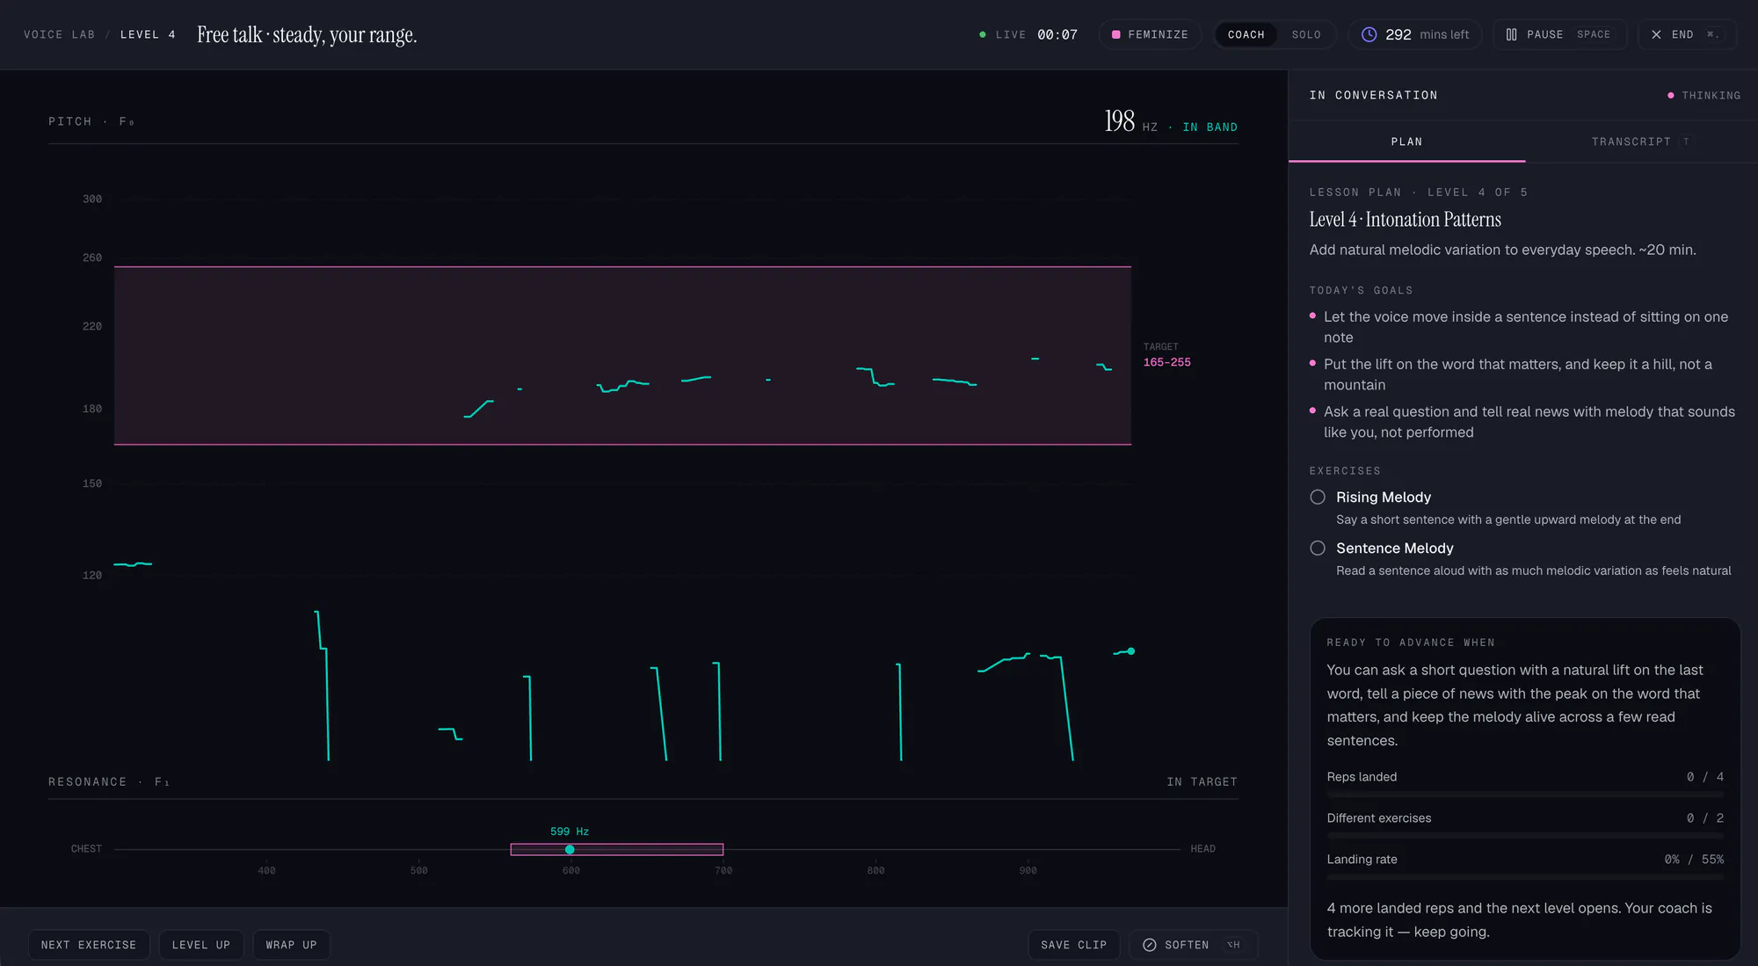Click the X icon beside END
Screen dimensions: 1758x966
point(1656,34)
